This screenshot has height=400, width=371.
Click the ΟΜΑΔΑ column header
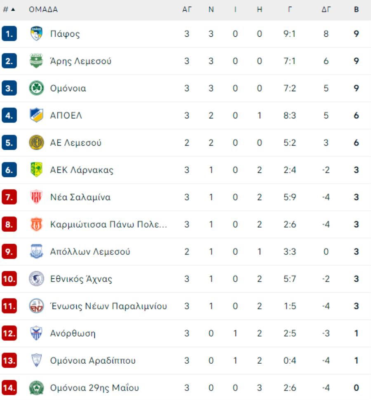43,9
